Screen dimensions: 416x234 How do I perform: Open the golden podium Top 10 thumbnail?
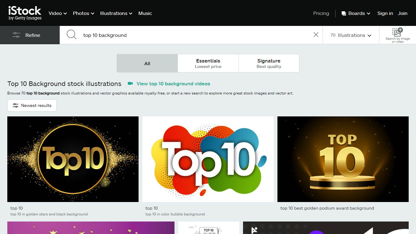(x=343, y=159)
